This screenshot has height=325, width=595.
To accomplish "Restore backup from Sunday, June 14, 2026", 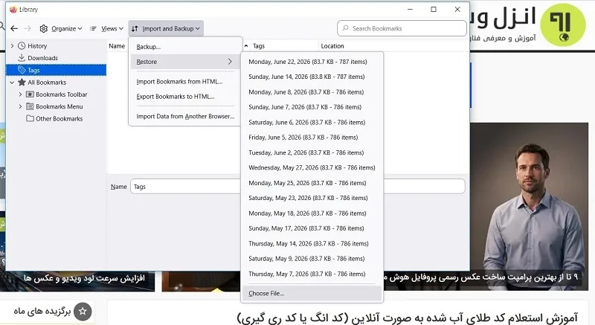I will click(312, 77).
